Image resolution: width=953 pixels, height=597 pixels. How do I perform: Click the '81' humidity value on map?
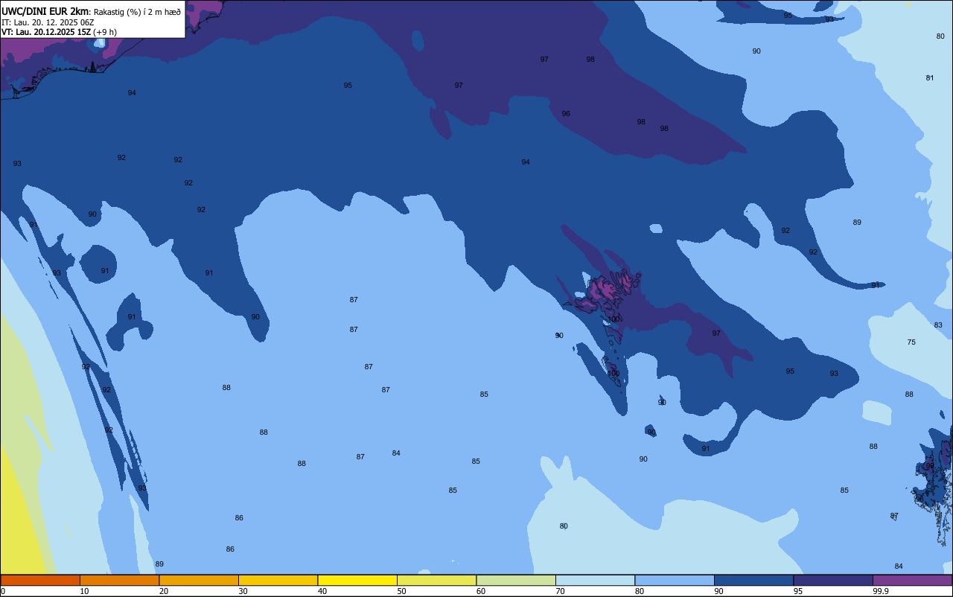[x=930, y=78]
